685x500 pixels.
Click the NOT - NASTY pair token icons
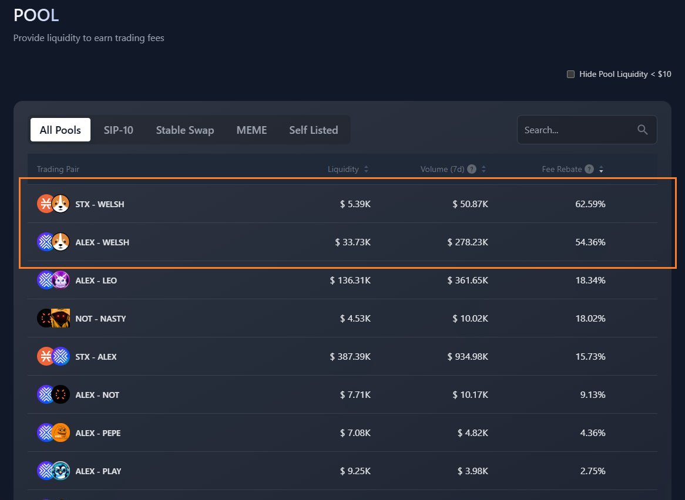[53, 318]
